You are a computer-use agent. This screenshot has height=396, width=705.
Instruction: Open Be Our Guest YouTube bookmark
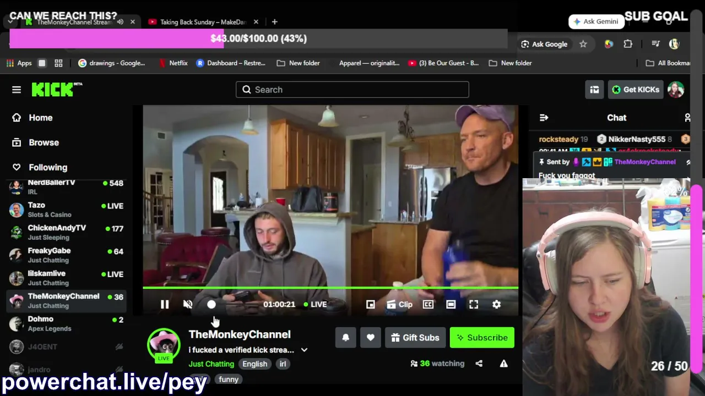[x=443, y=63]
